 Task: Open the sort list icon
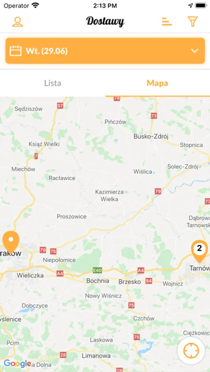(167, 21)
